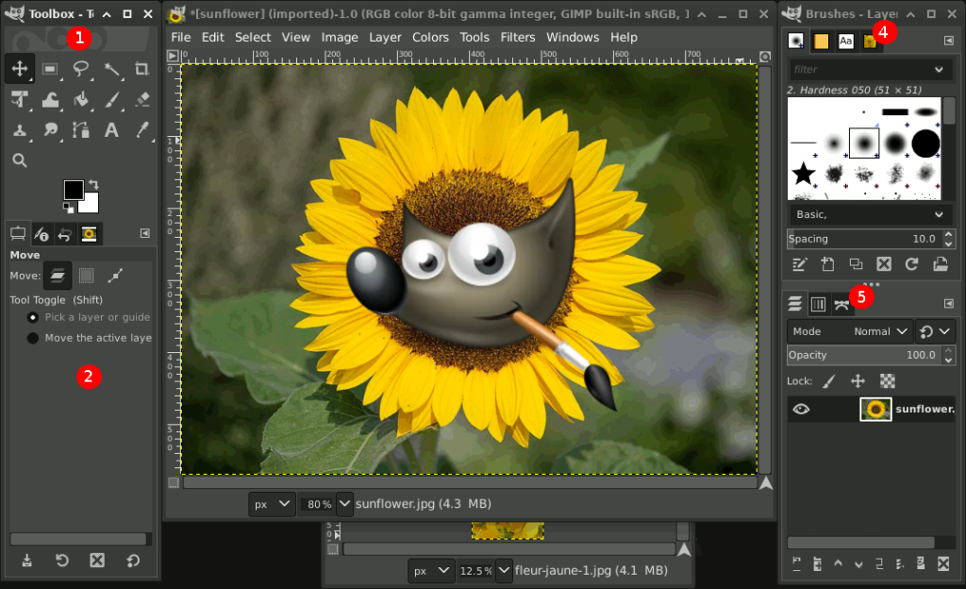Select the Text tool

coord(111,130)
